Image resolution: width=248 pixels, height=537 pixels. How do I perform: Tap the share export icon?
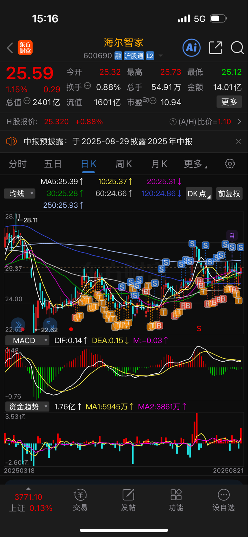tap(215, 48)
